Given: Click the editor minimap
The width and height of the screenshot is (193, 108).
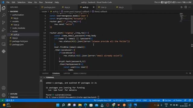Looking at the screenshot, I should [183, 18].
